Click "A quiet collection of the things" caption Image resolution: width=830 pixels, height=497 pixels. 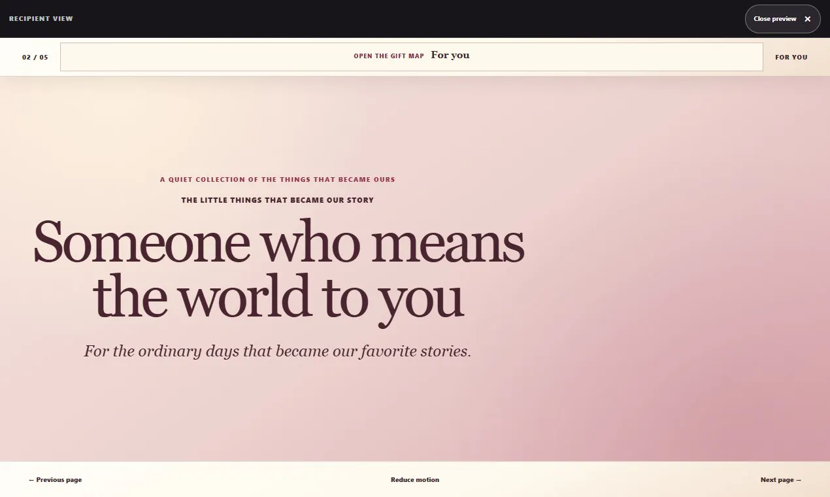277,179
